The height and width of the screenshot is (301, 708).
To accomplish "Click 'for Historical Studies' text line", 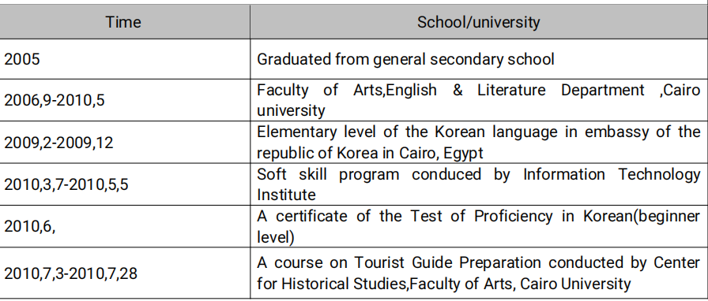I will point(333,284).
